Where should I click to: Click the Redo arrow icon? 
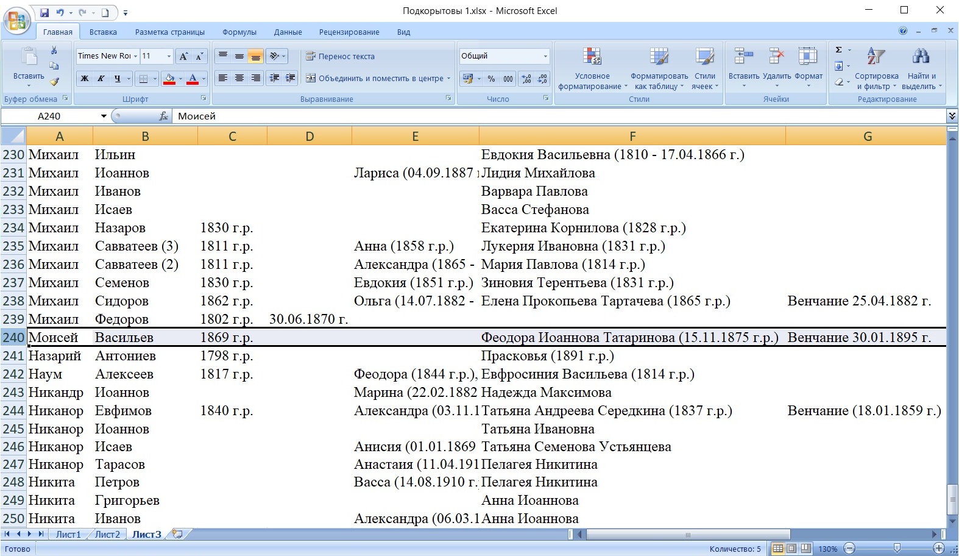click(82, 12)
